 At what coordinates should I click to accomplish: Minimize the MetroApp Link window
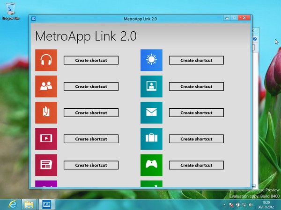click(x=227, y=18)
